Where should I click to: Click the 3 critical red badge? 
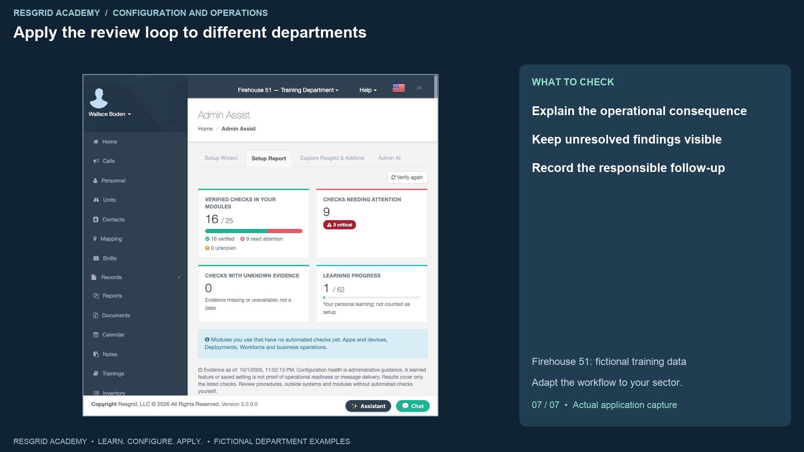pyautogui.click(x=340, y=225)
